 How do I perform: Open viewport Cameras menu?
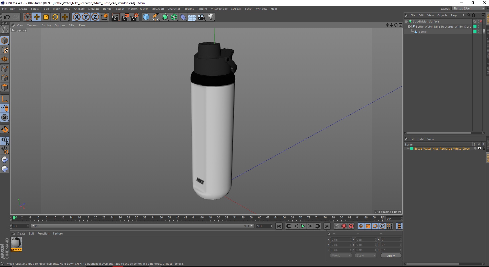click(32, 25)
